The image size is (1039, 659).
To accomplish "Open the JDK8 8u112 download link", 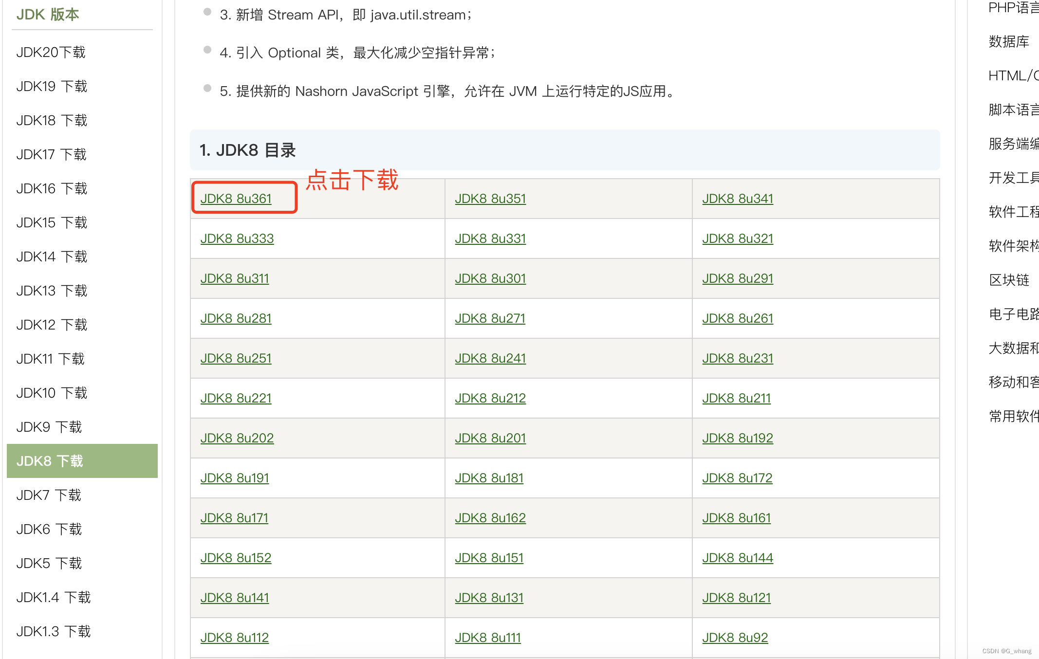I will [235, 637].
